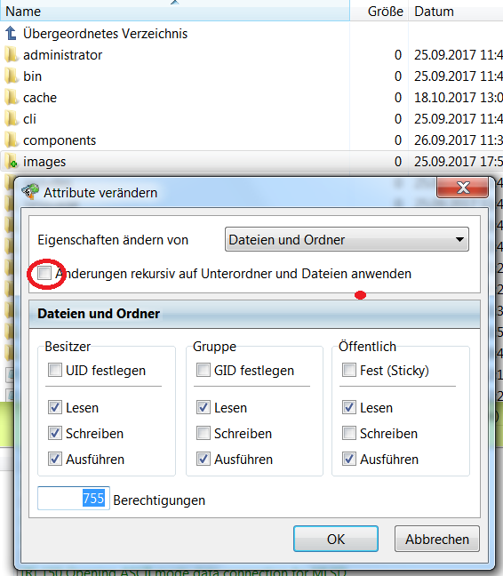Toggle GID festlegen checkbox
503x576 pixels.
point(204,370)
